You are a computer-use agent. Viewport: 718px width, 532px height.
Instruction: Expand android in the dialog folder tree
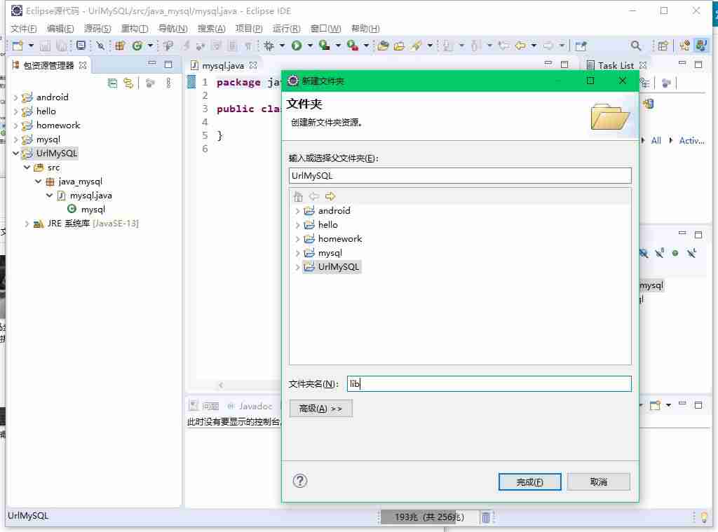tap(297, 211)
